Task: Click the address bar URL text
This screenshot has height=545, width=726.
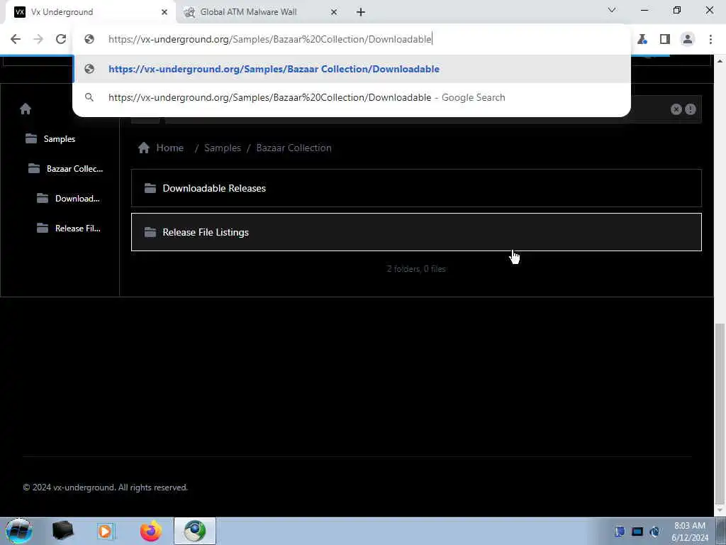Action: coord(270,40)
